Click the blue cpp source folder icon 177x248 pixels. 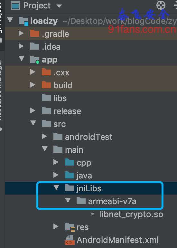click(x=70, y=162)
